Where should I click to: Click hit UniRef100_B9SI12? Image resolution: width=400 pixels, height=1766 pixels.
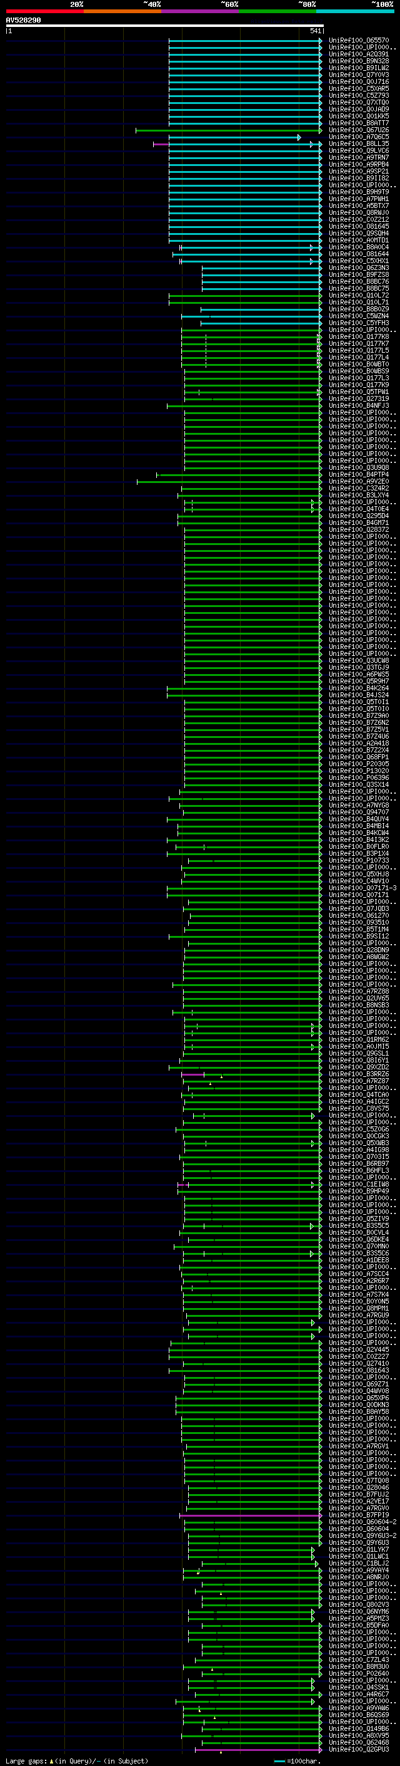pos(359,936)
